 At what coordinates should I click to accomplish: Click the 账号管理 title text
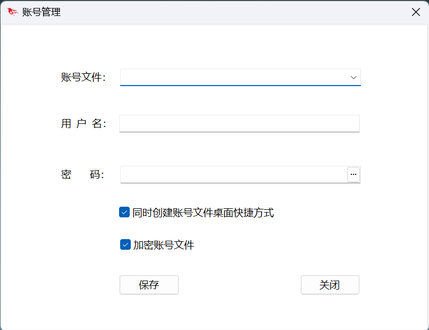(41, 12)
